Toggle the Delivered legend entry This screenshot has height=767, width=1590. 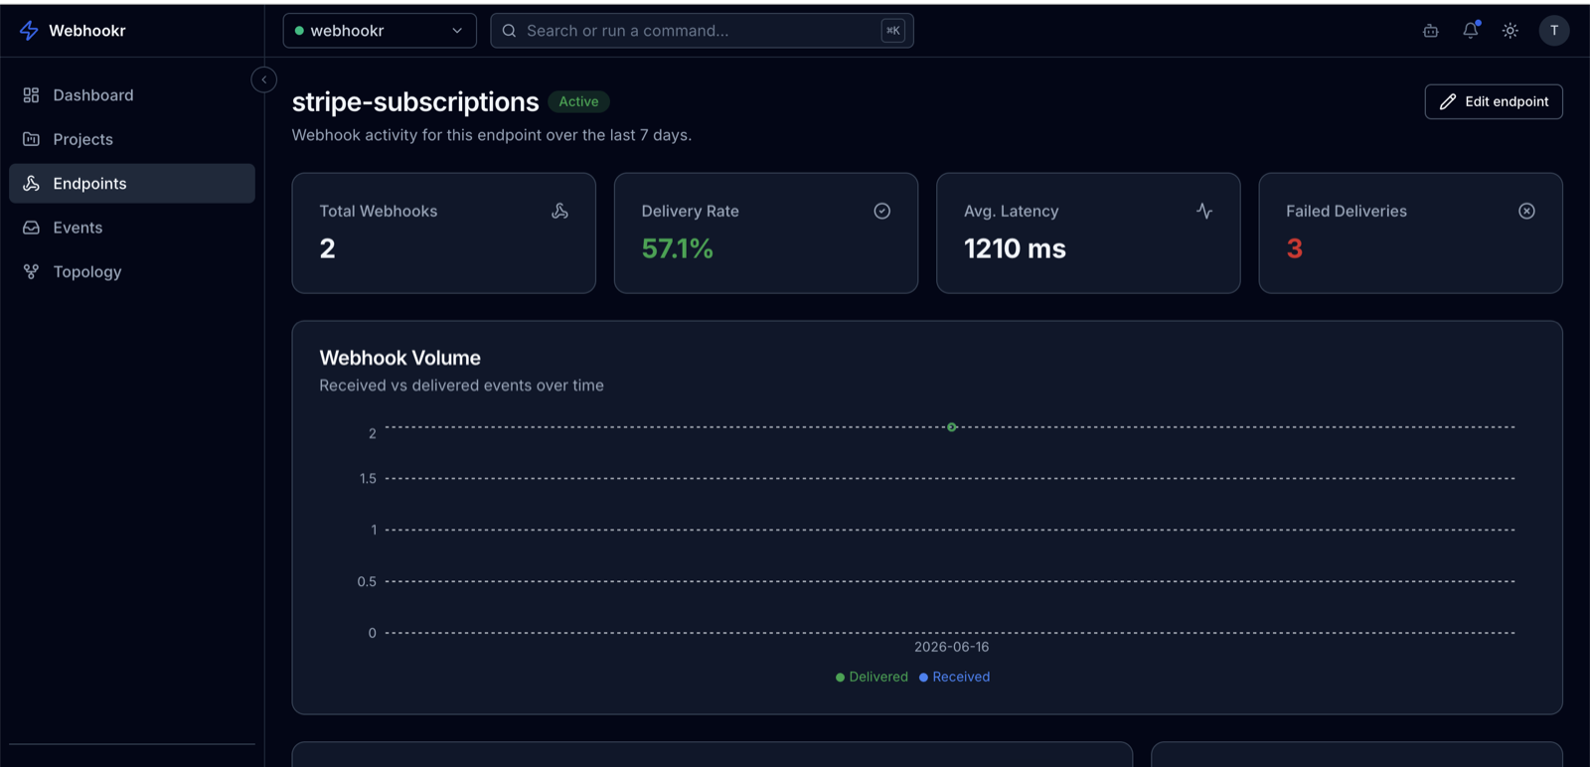click(x=872, y=677)
